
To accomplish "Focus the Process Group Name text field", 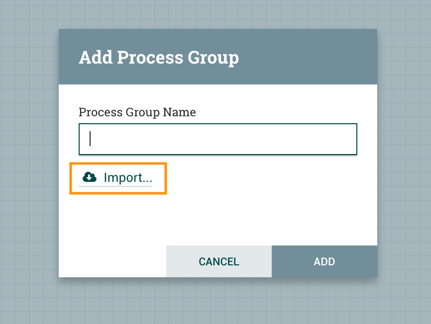I will click(217, 139).
